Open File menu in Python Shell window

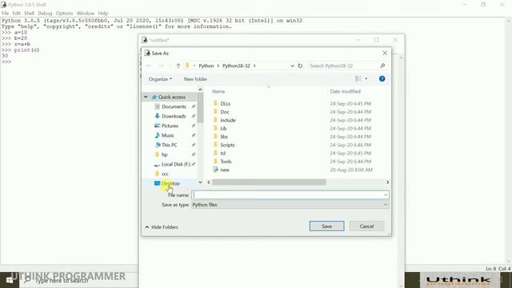(x=6, y=14)
